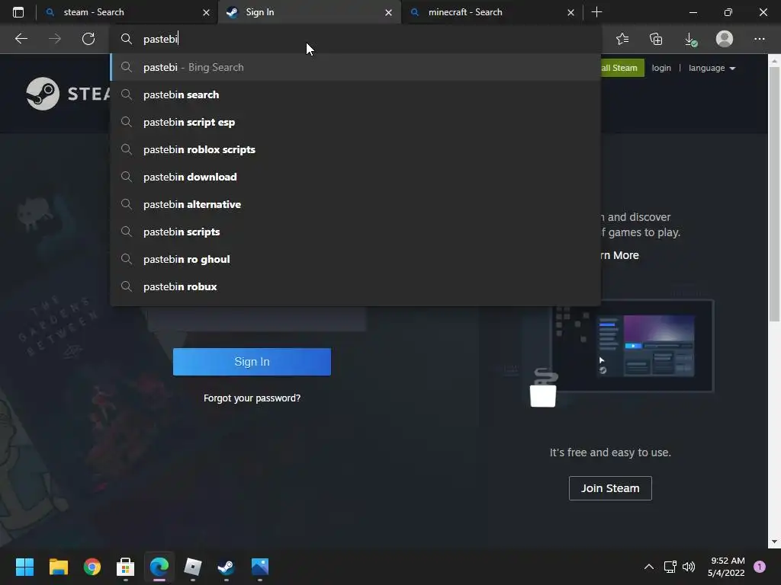Open the clock showing 9:52 AM
This screenshot has height=585, width=781.
pos(726,567)
